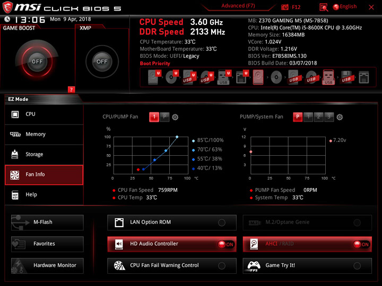Select system fan 3 button
Image resolution: width=382 pixels, height=286 pixels.
click(329, 117)
